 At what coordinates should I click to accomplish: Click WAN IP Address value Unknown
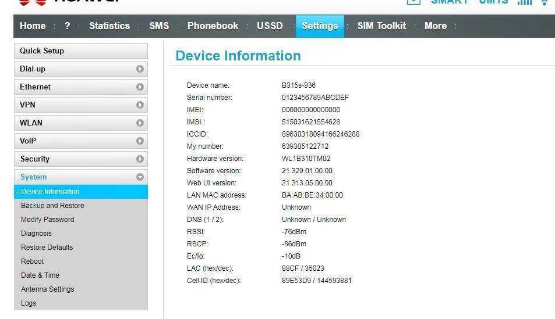296,207
